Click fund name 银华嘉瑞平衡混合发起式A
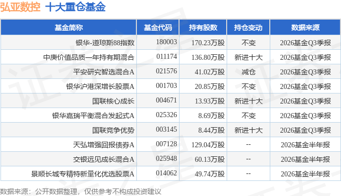The width and height of the screenshot is (341, 196). click(x=93, y=116)
